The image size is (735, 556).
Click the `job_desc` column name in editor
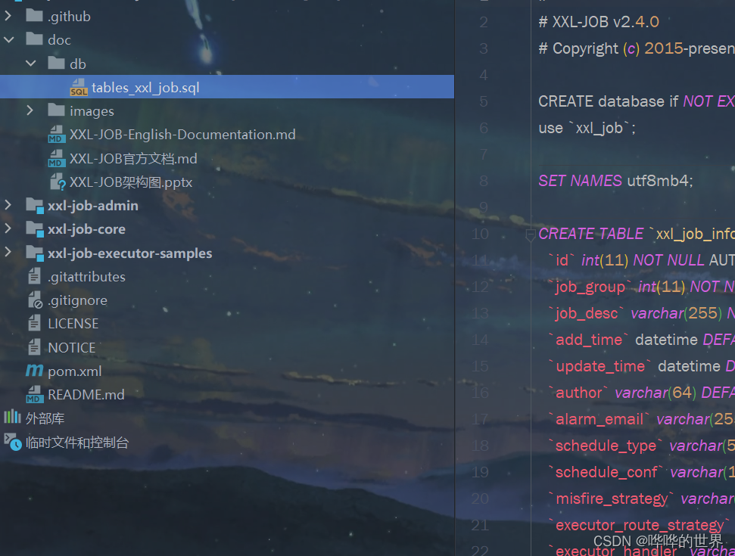point(586,313)
